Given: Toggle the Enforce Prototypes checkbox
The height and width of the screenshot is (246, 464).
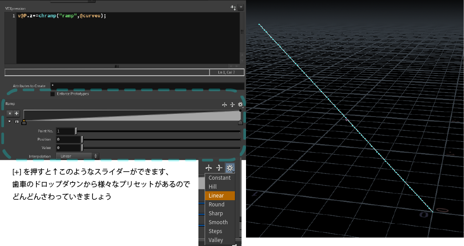Looking at the screenshot, I should (x=52, y=94).
